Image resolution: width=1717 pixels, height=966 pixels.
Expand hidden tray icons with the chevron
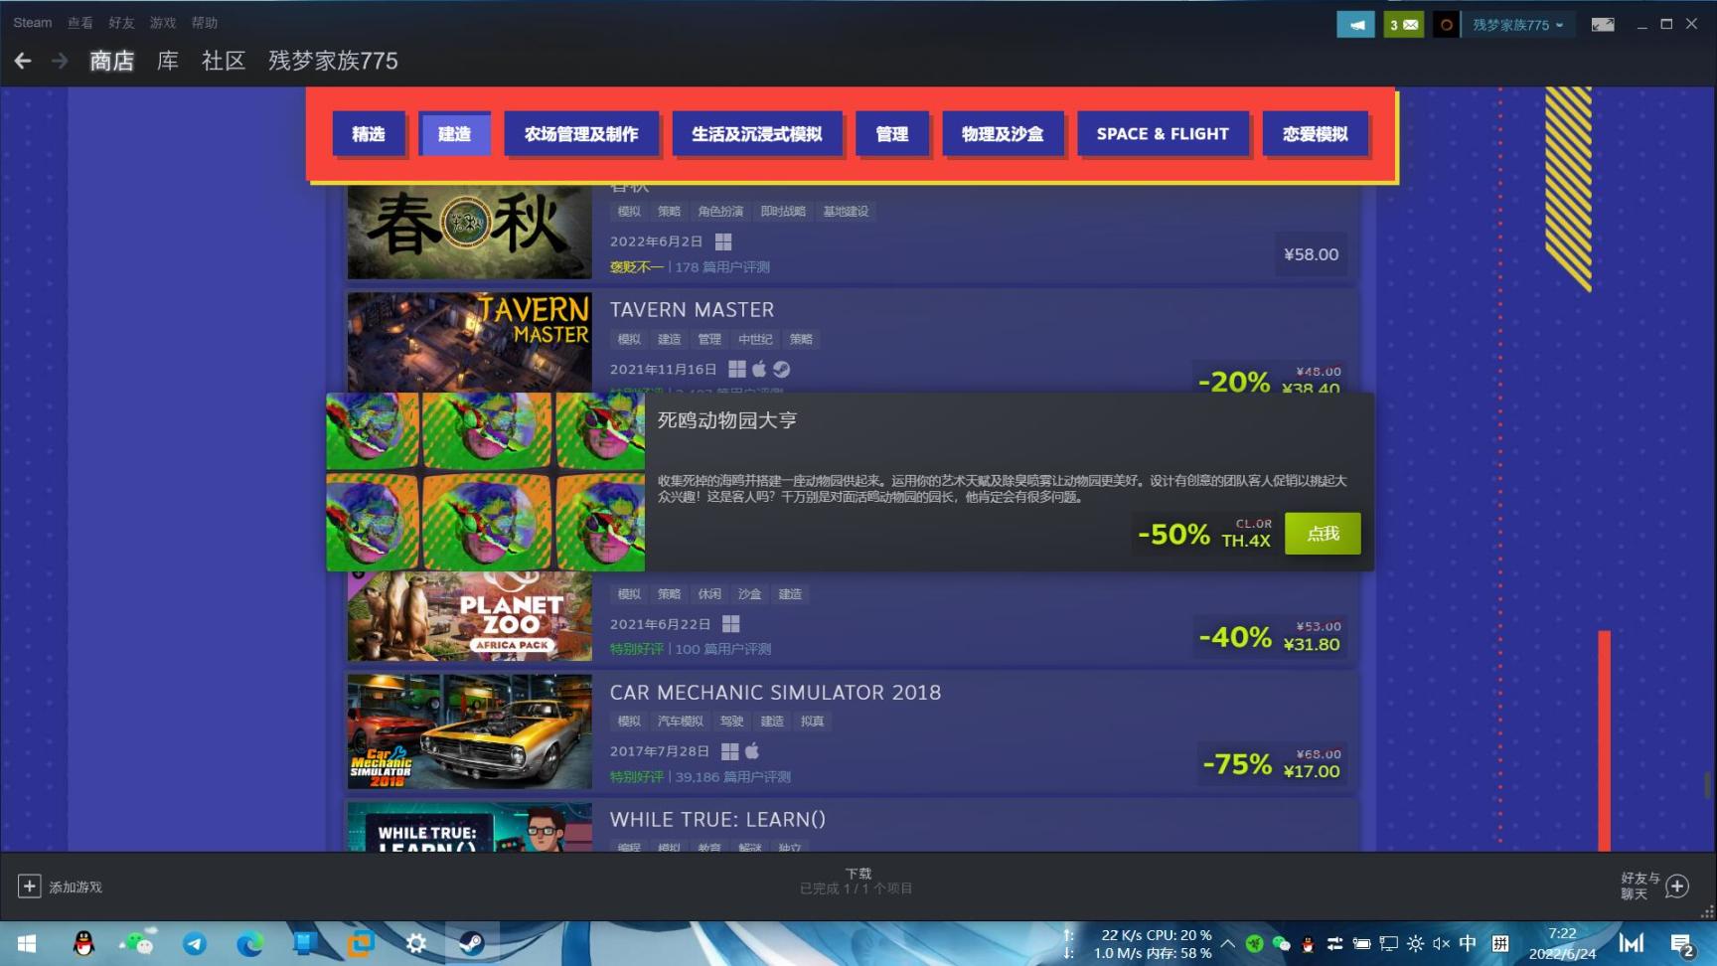pos(1227,942)
